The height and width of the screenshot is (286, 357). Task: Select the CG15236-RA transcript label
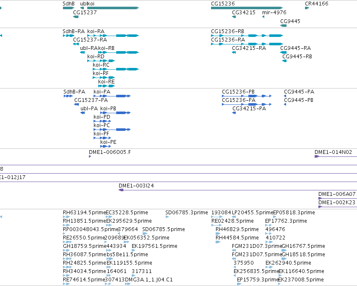pos(228,40)
